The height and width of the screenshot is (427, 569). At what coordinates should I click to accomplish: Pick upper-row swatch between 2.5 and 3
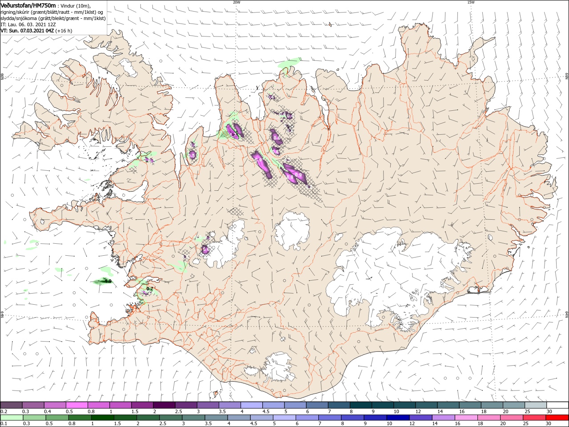tap(186, 405)
